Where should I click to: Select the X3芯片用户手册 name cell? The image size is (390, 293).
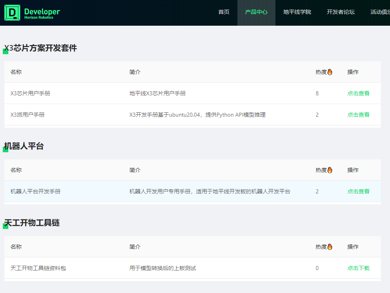pos(31,93)
